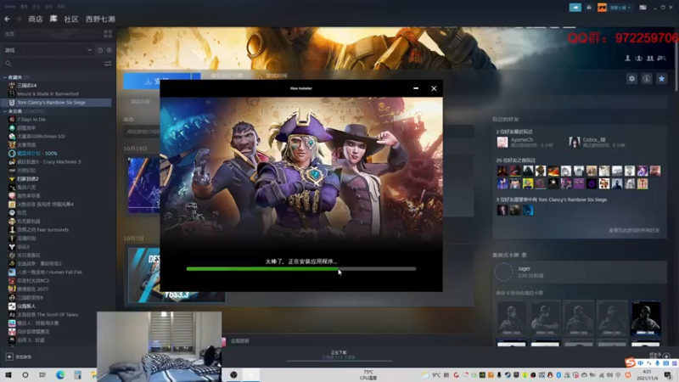Toggle Sogou 中 input mode
Screen dimensions: 679x382
[x=641, y=363]
